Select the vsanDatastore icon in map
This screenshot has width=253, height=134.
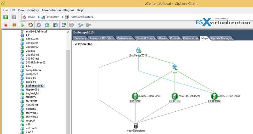pyautogui.click(x=136, y=126)
